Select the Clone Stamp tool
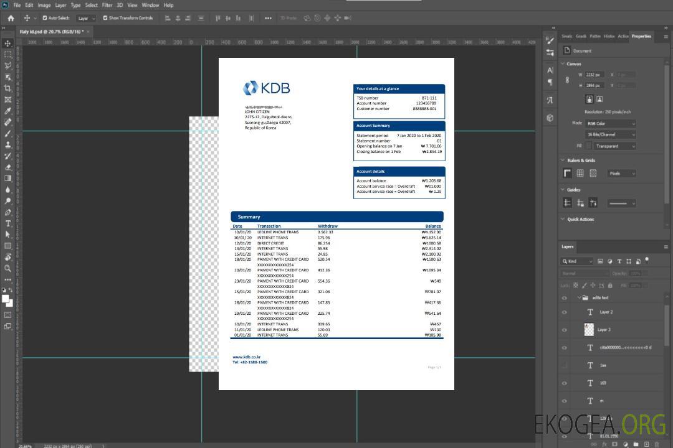Viewport: 673px width, 448px height. 7,145
